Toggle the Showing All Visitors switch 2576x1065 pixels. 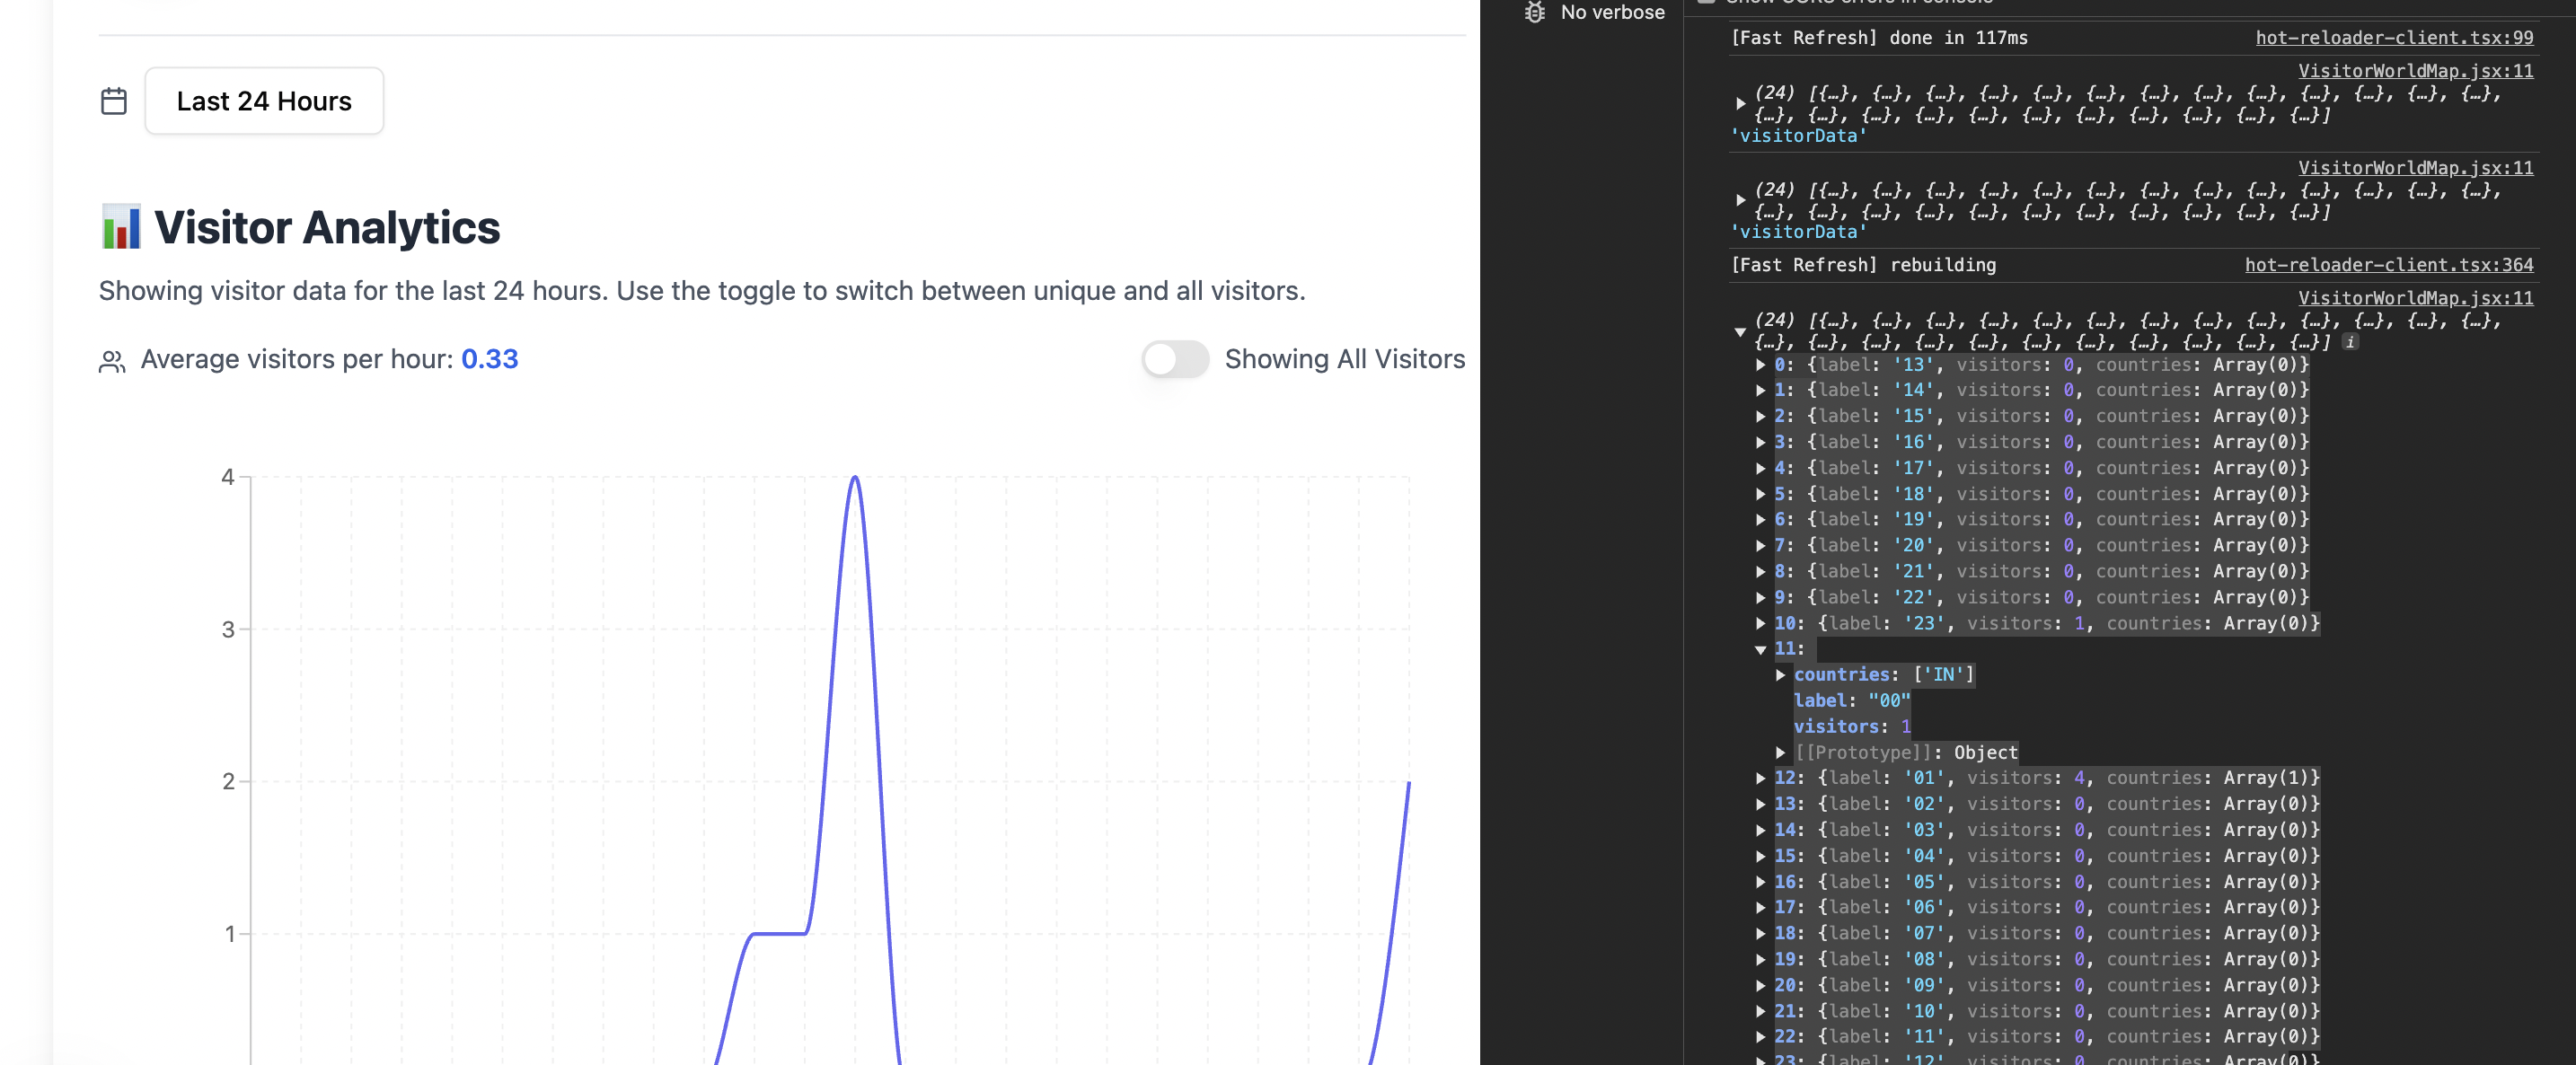tap(1175, 359)
